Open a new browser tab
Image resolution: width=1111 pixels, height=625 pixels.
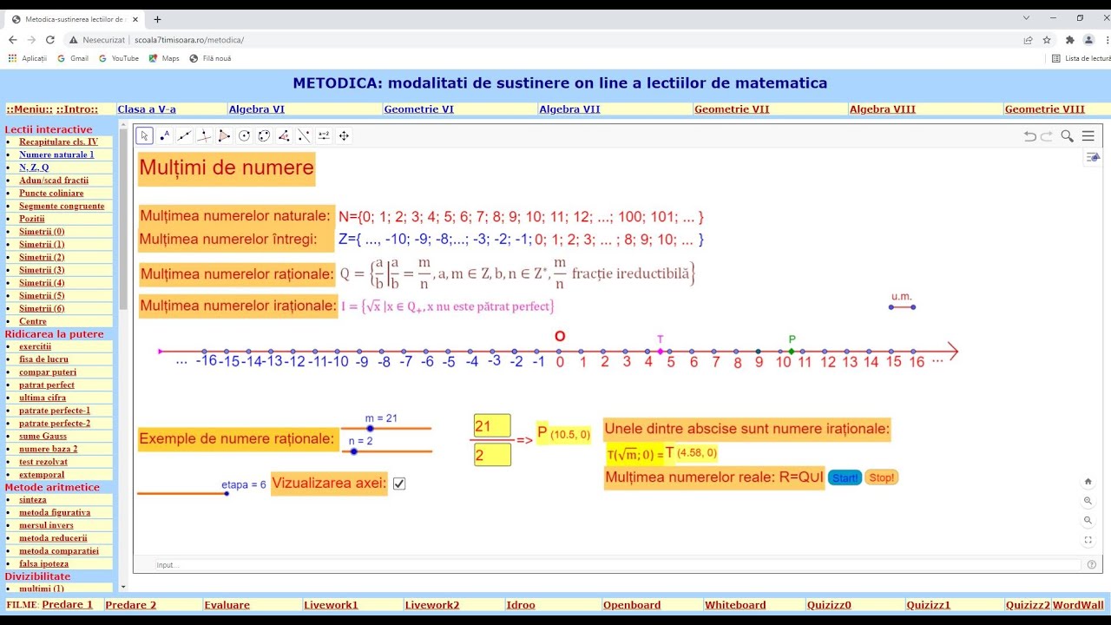(x=157, y=19)
